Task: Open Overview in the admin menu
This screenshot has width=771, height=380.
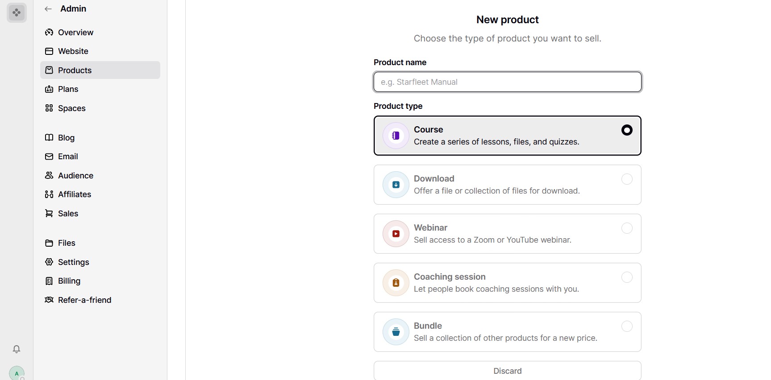Action: [x=100, y=32]
